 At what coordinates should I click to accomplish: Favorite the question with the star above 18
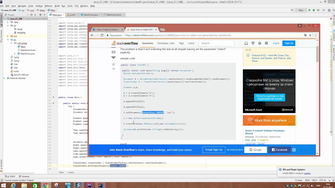(113, 64)
